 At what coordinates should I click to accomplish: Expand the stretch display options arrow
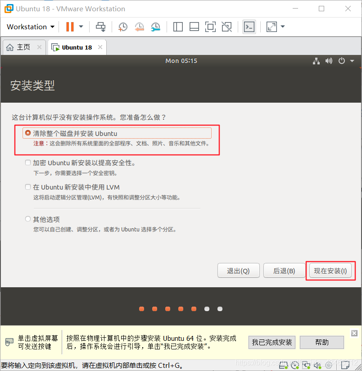[x=283, y=27]
